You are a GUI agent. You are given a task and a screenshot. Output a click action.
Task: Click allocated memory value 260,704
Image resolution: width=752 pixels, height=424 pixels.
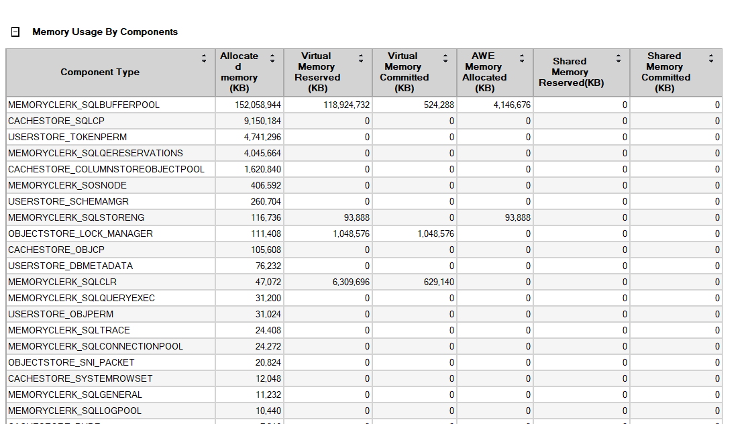pos(266,201)
